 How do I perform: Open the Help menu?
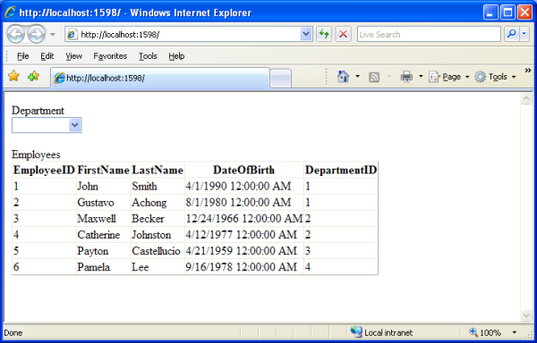(176, 56)
